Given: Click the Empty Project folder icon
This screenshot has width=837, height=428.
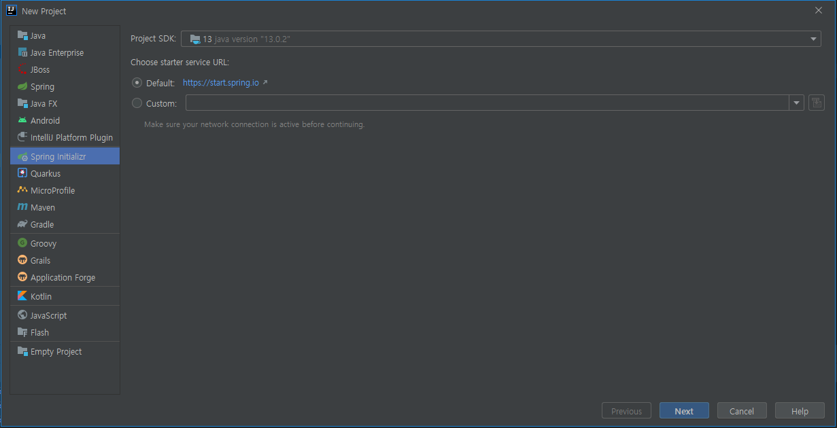Looking at the screenshot, I should (22, 351).
